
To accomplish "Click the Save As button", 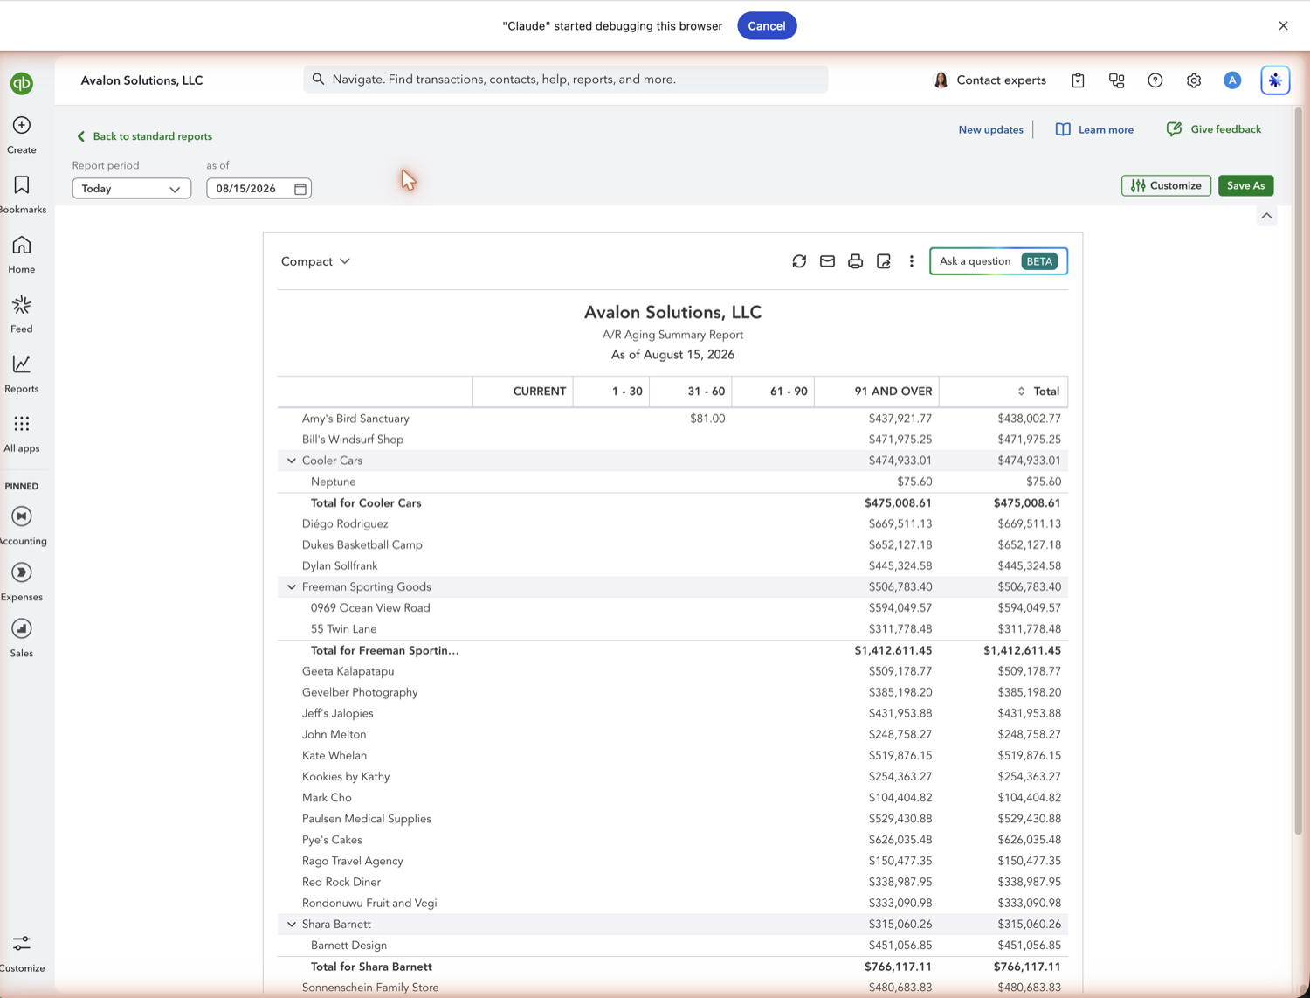I will click(x=1245, y=185).
